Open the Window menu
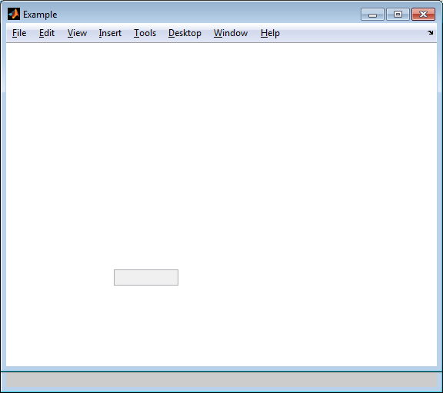This screenshot has height=393, width=443. (231, 33)
